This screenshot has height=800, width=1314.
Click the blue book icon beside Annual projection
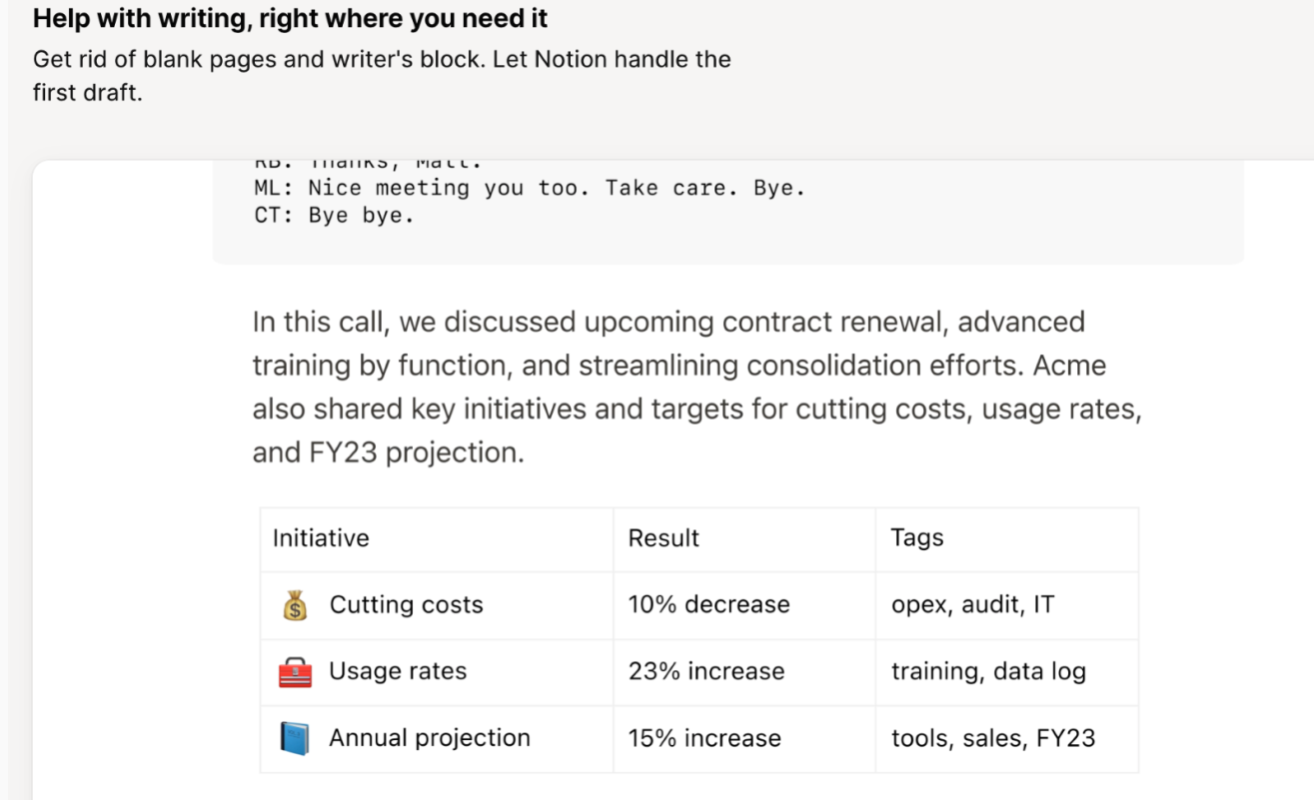click(295, 739)
